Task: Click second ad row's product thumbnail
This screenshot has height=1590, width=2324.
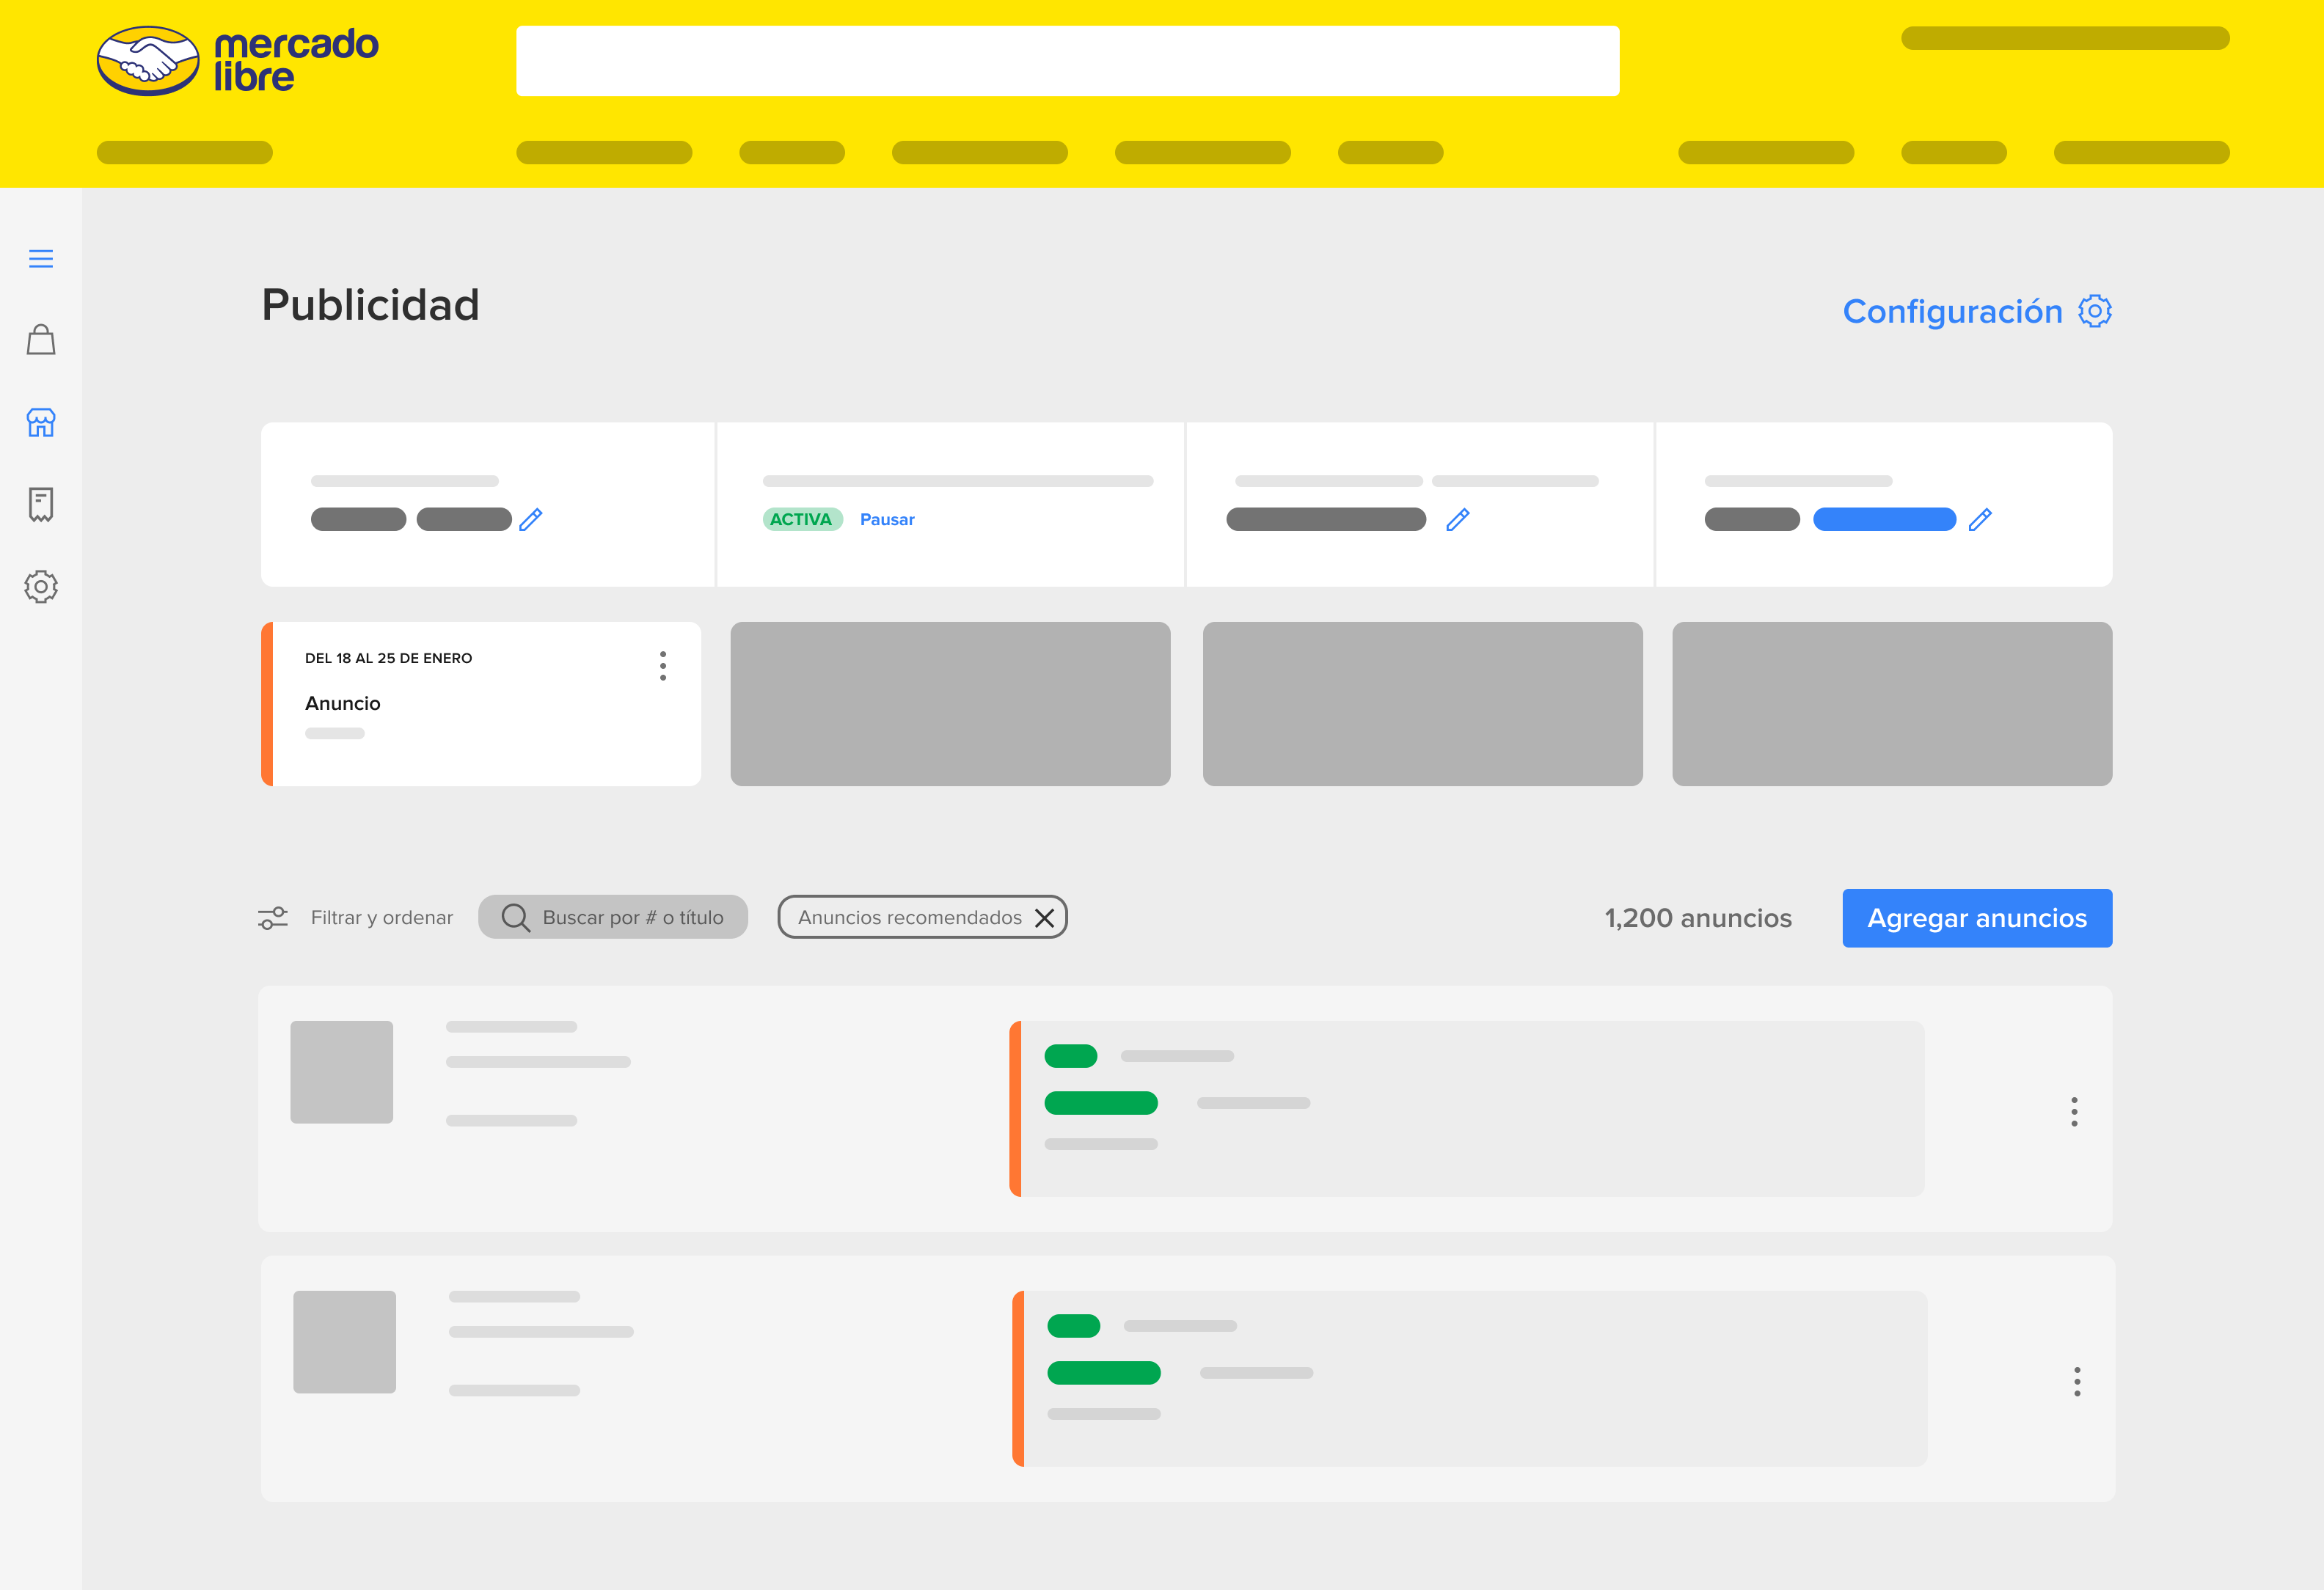Action: (345, 1342)
